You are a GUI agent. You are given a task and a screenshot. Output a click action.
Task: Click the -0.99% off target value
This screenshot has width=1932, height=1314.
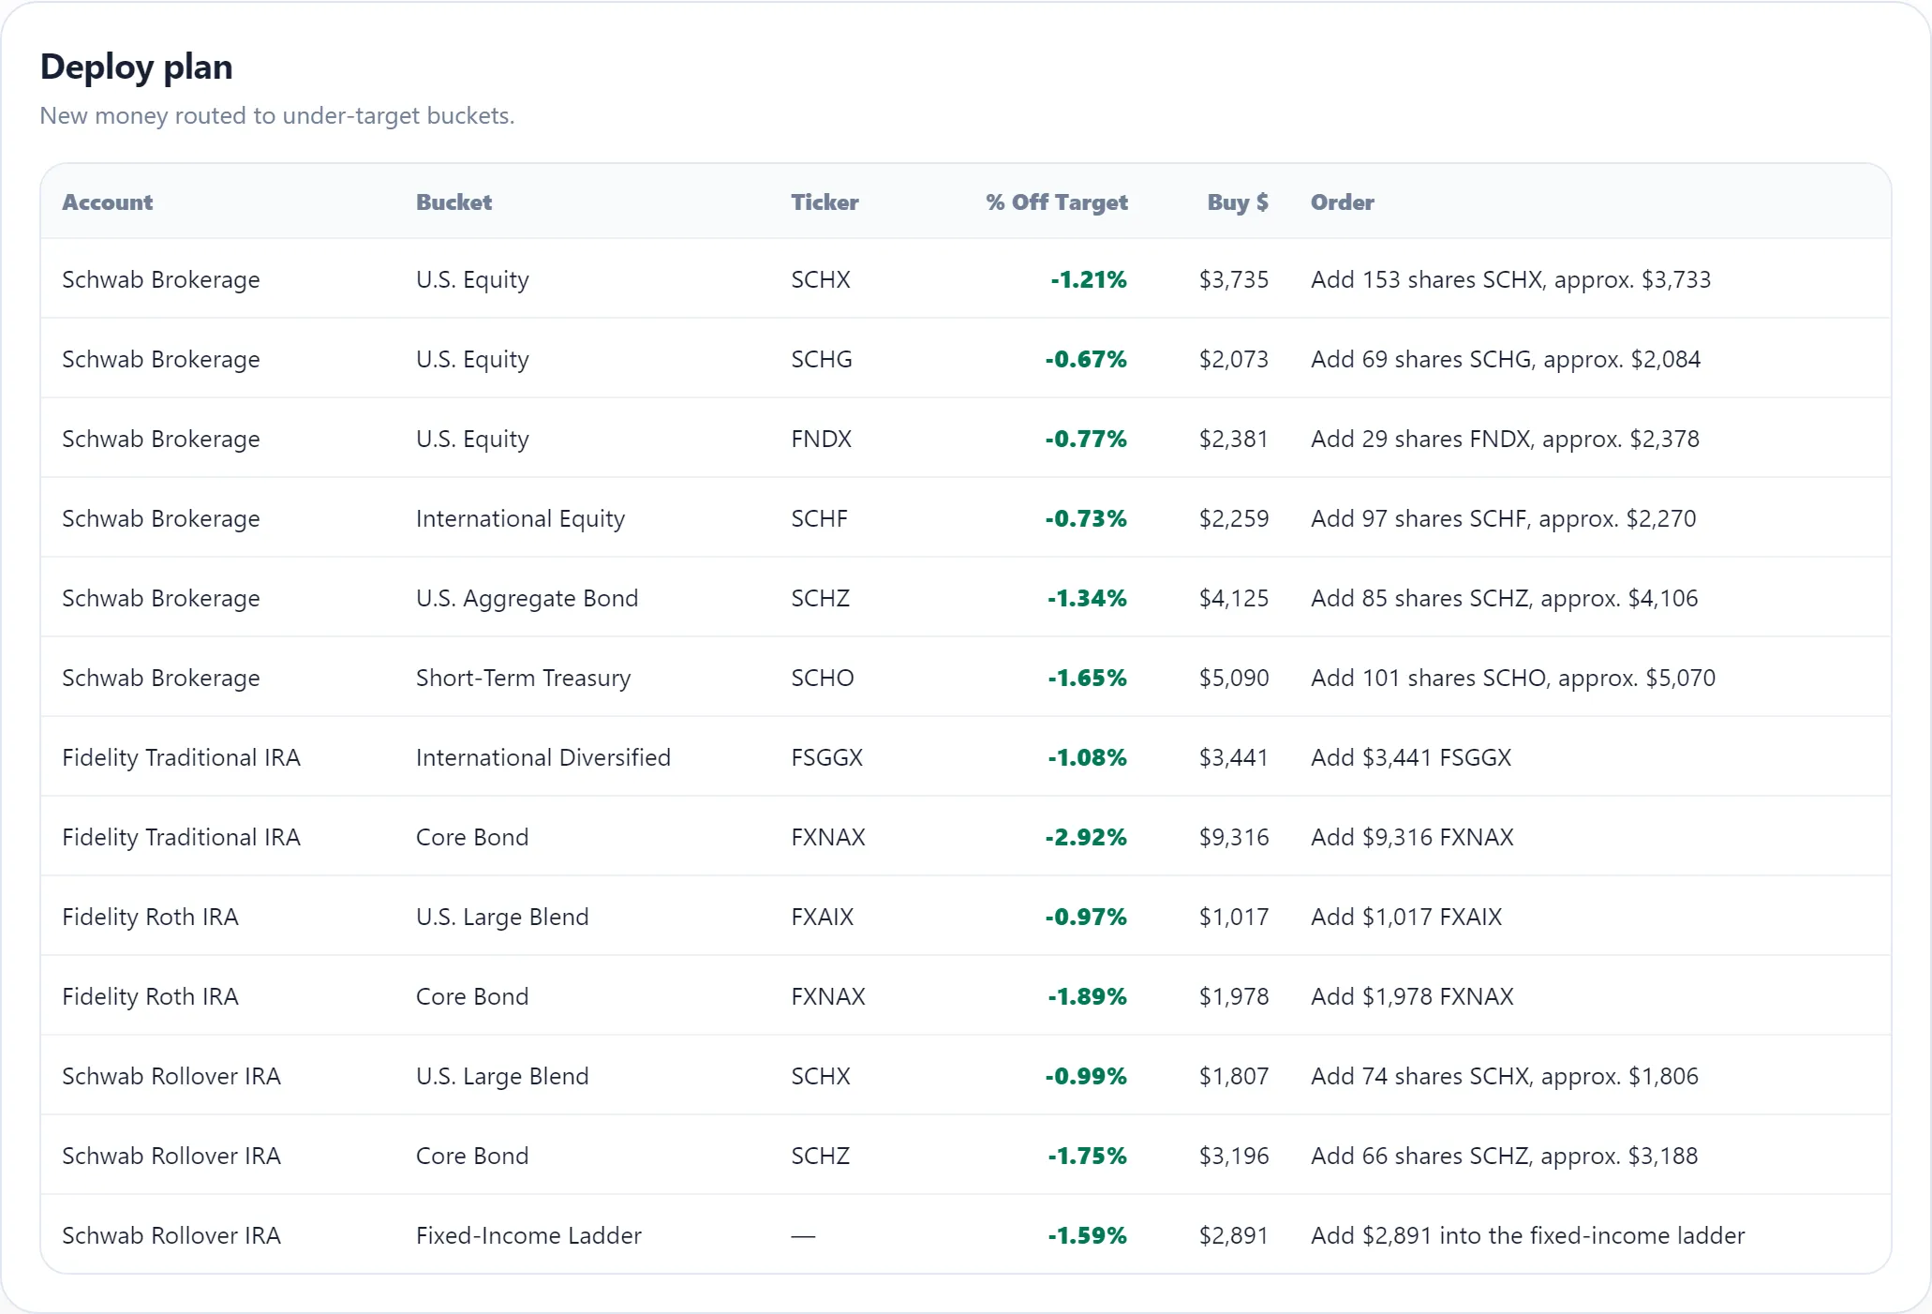(x=1086, y=1076)
